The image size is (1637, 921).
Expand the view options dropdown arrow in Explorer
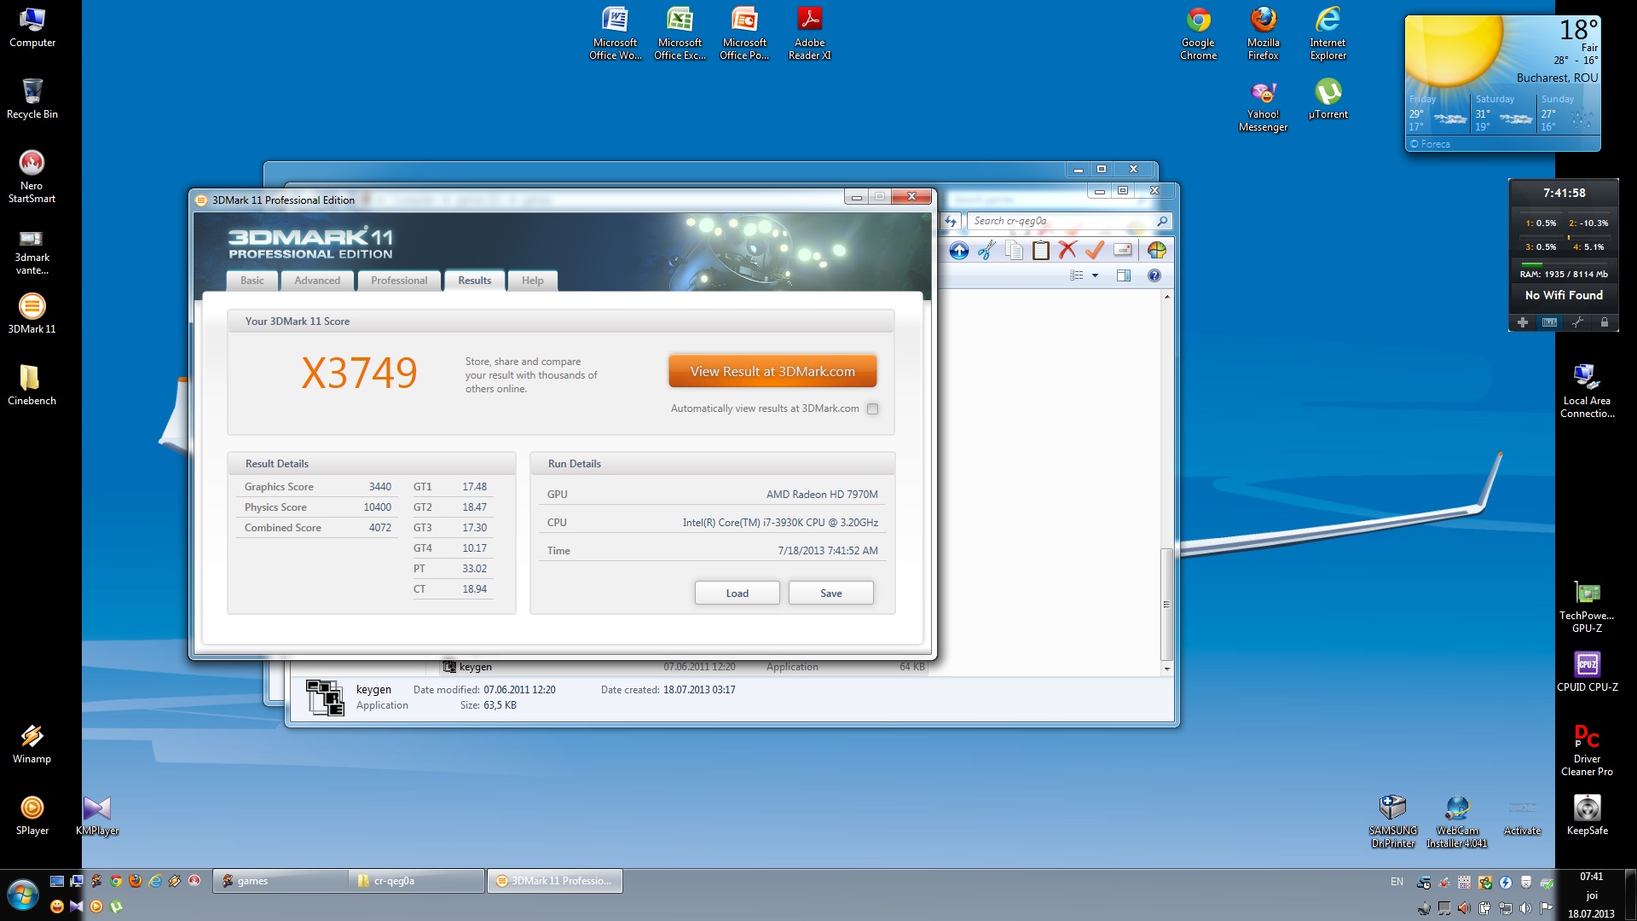[1096, 276]
